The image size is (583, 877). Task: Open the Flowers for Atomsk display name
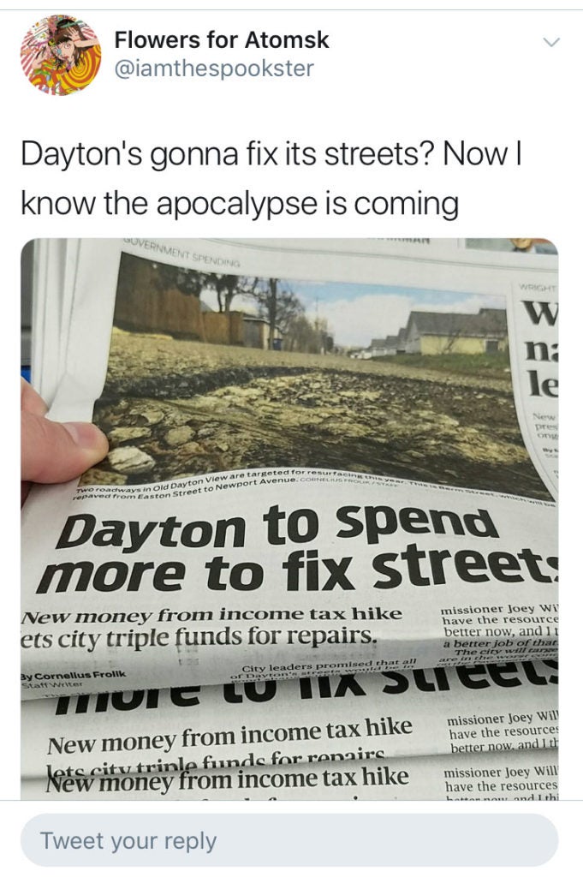coord(222,39)
